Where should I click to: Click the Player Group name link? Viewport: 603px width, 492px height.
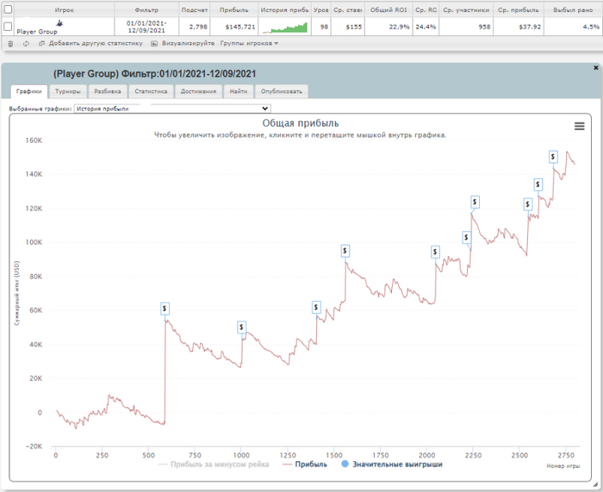pos(37,32)
